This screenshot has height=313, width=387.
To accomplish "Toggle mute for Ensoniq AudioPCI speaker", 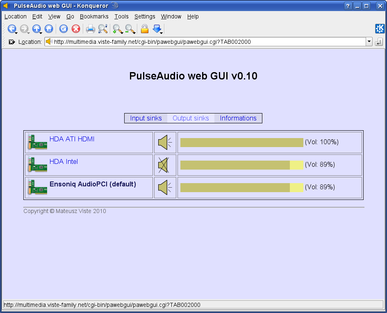I will 165,188.
